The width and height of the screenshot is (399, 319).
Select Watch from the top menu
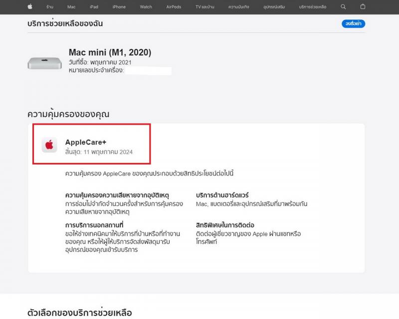[x=146, y=7]
